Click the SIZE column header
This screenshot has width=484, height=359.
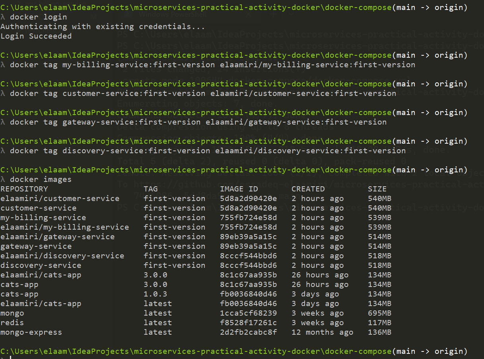click(x=377, y=189)
